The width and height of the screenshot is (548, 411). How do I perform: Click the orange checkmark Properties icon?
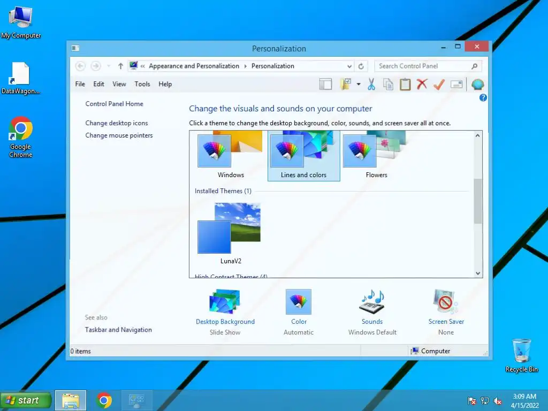click(439, 84)
